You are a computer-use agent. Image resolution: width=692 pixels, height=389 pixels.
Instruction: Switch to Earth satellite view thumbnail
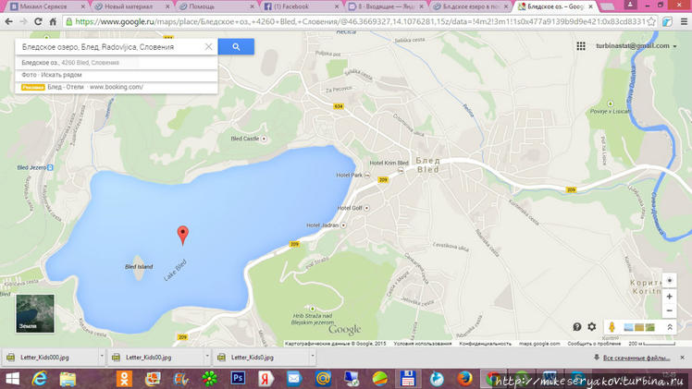click(34, 313)
